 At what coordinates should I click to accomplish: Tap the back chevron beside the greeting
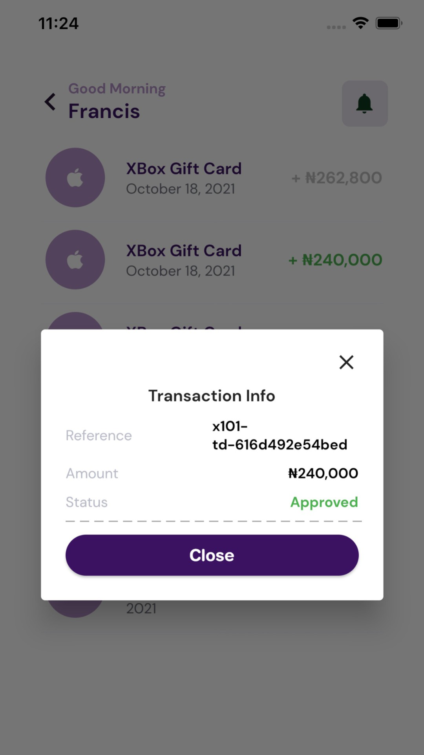click(50, 102)
